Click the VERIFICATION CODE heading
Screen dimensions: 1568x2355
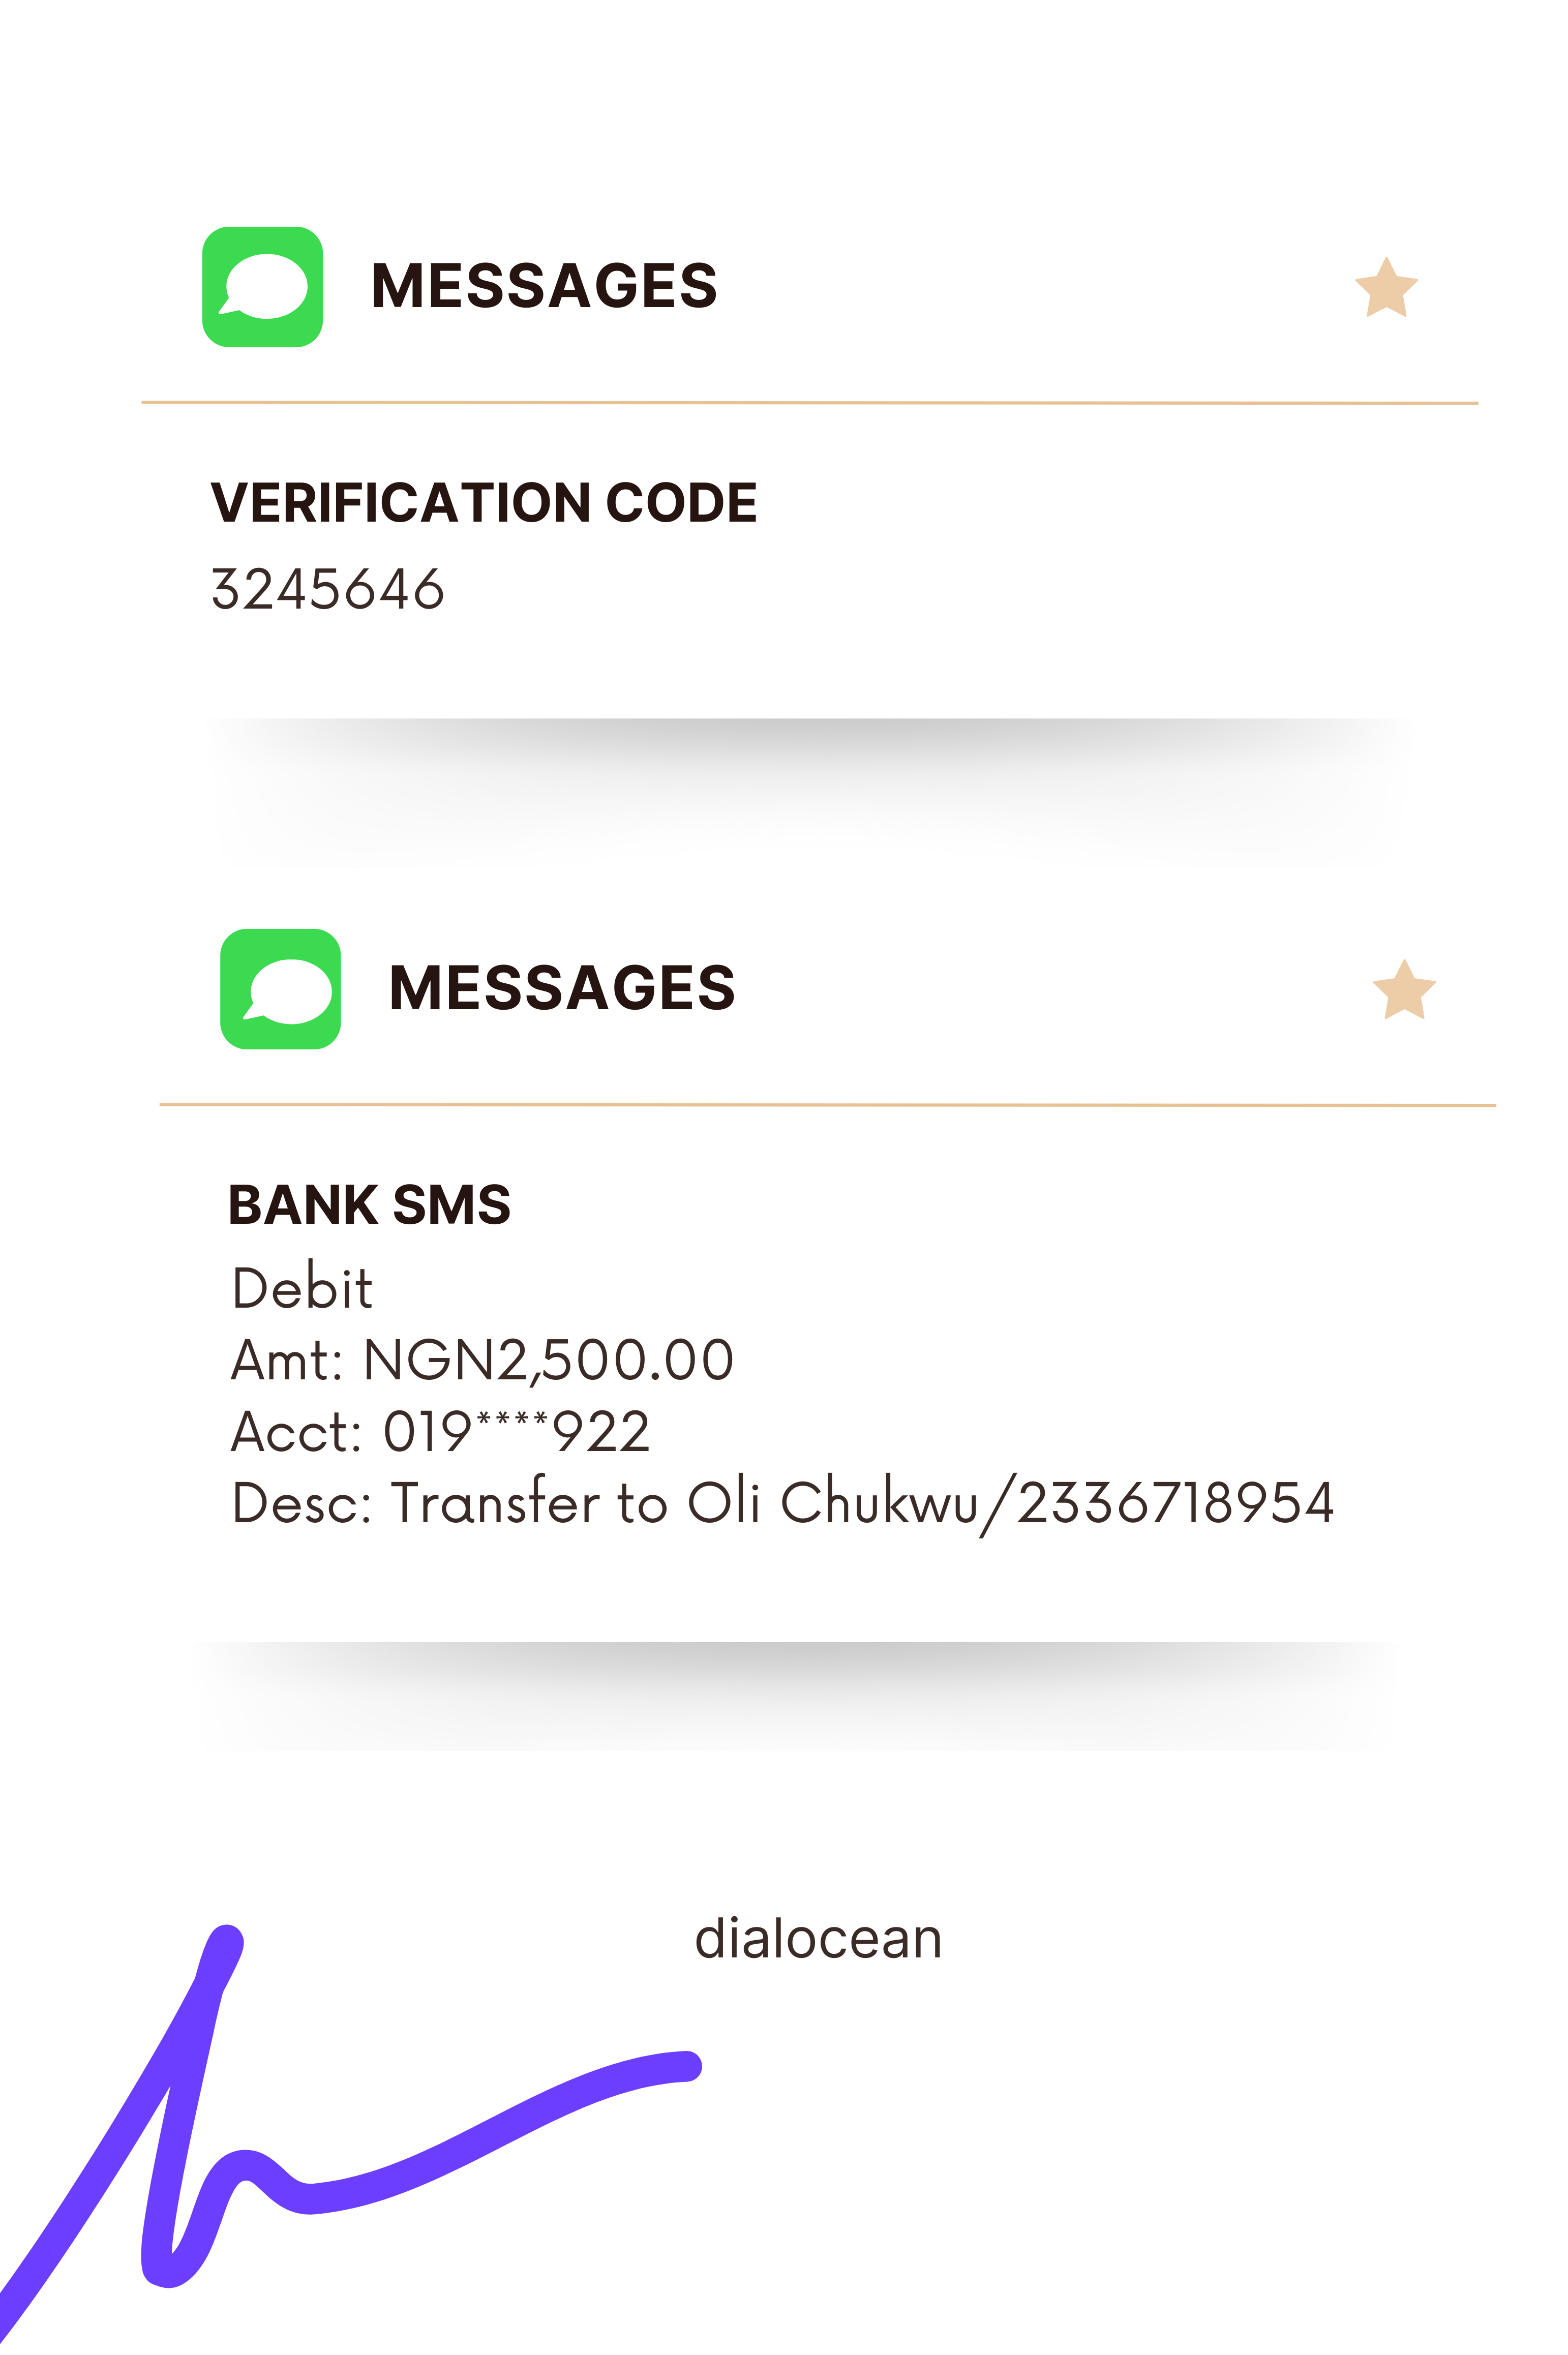click(x=484, y=502)
